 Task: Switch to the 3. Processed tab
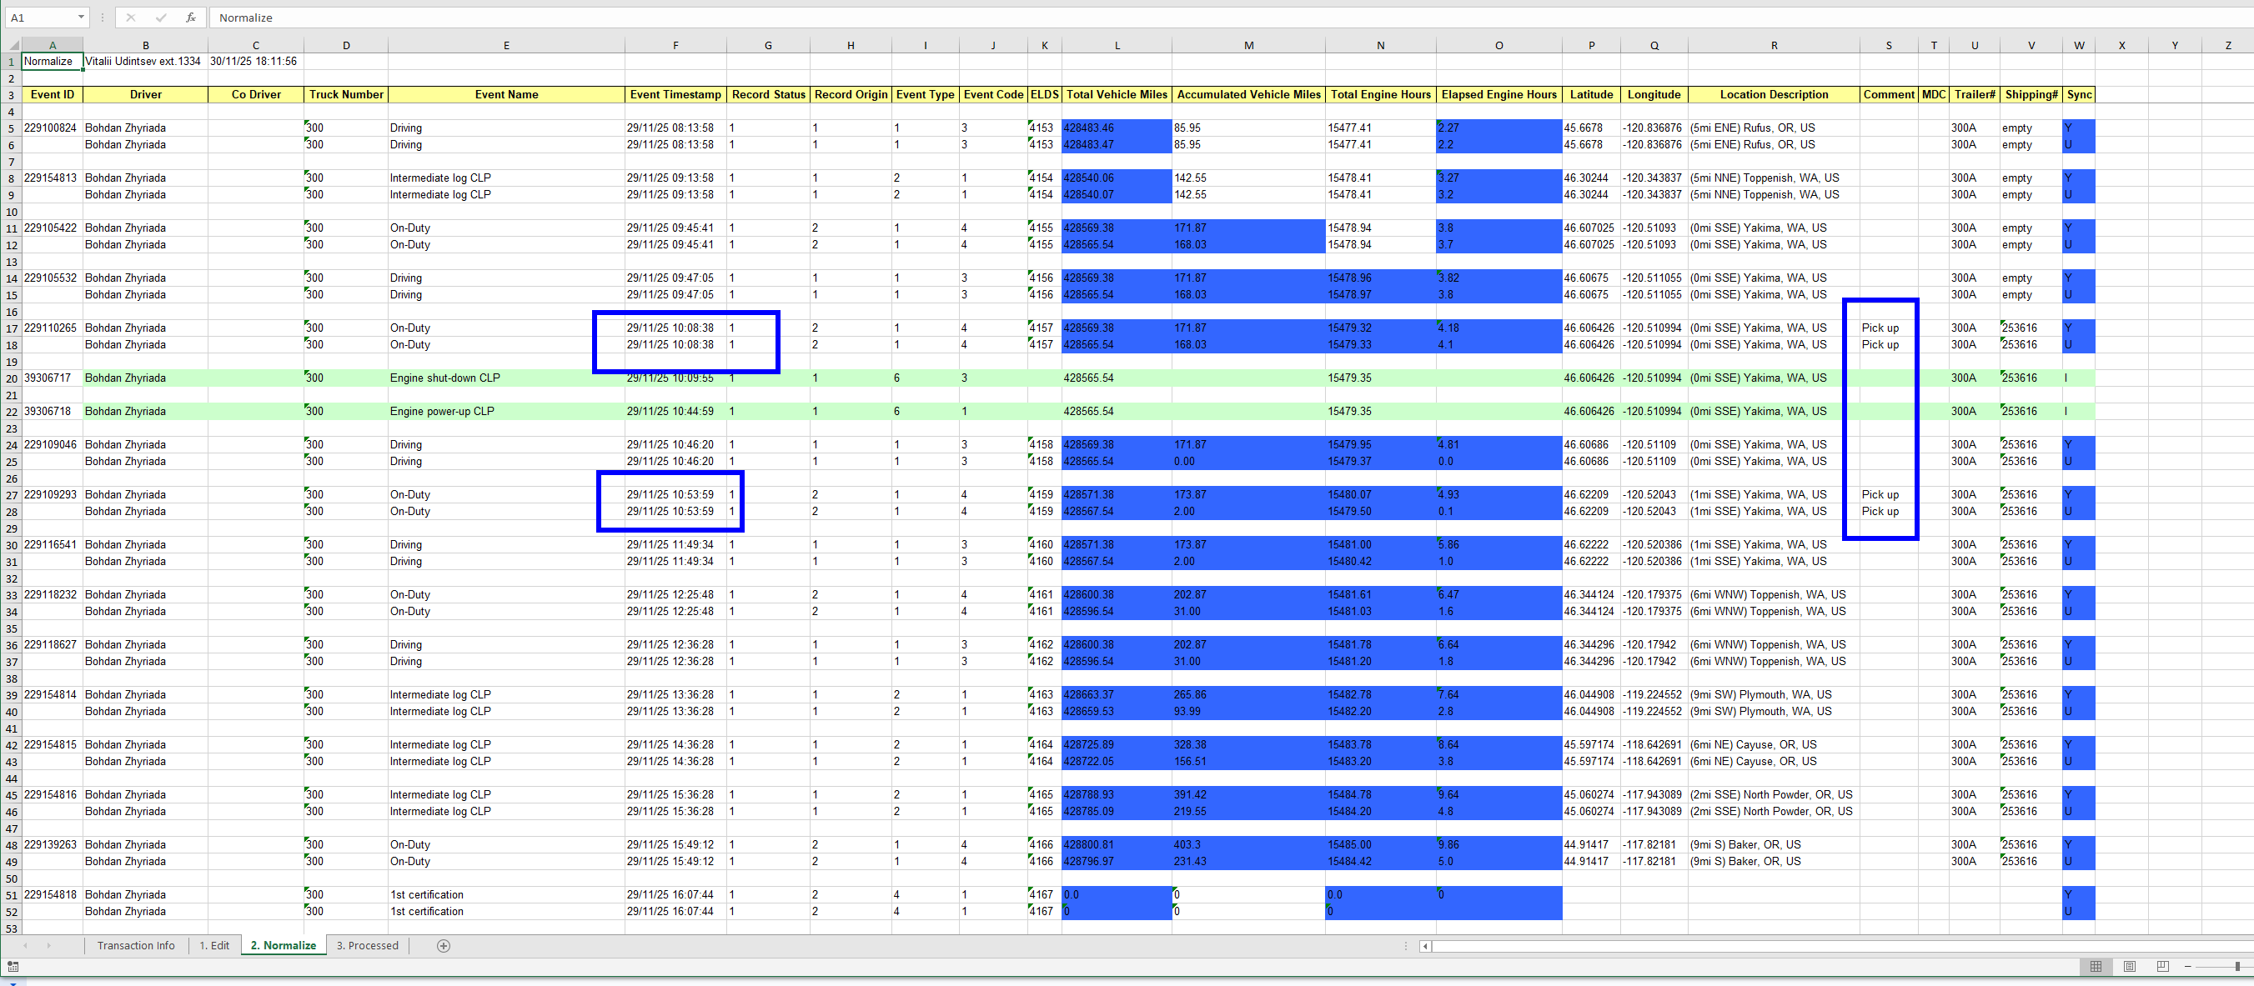368,946
